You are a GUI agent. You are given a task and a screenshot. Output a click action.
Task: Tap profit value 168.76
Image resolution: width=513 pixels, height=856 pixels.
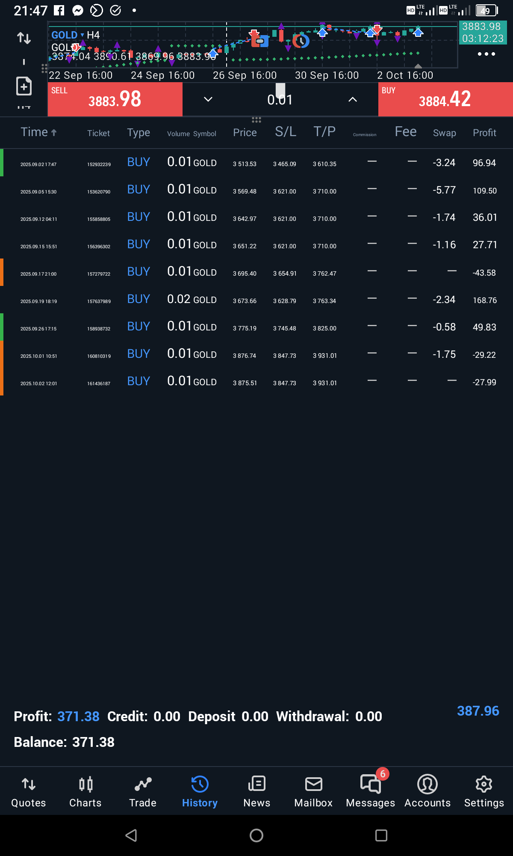485,300
